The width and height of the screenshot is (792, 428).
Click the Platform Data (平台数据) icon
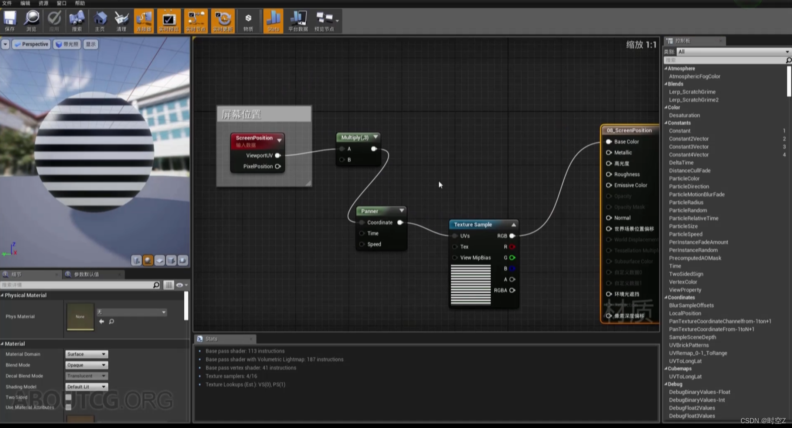[298, 21]
